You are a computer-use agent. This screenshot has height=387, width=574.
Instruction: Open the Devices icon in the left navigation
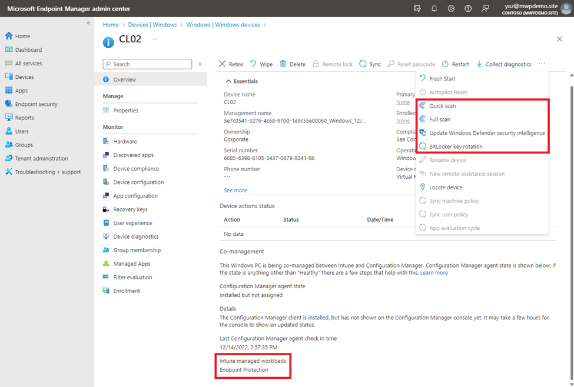[x=9, y=76]
